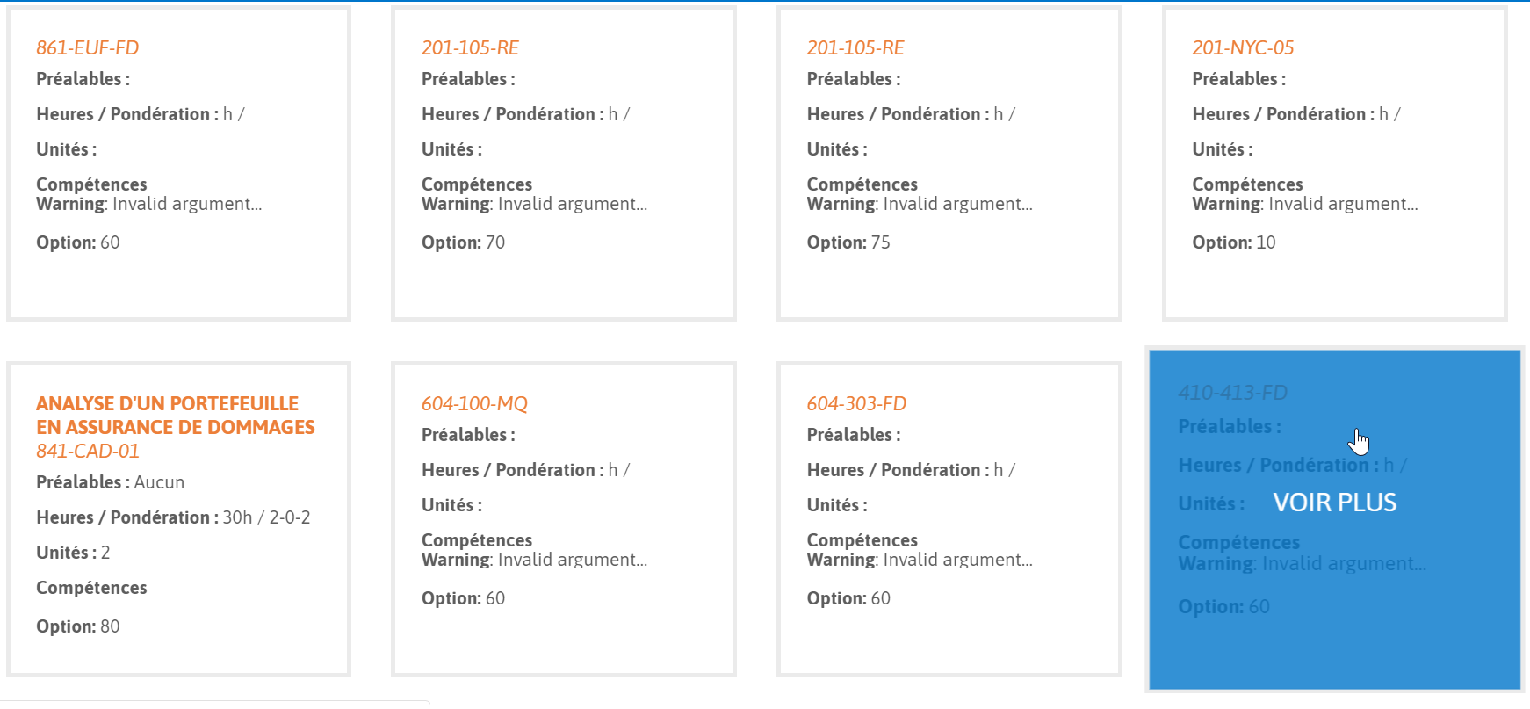1530x709 pixels.
Task: Click the "Option: 80" text
Action: 77,626
